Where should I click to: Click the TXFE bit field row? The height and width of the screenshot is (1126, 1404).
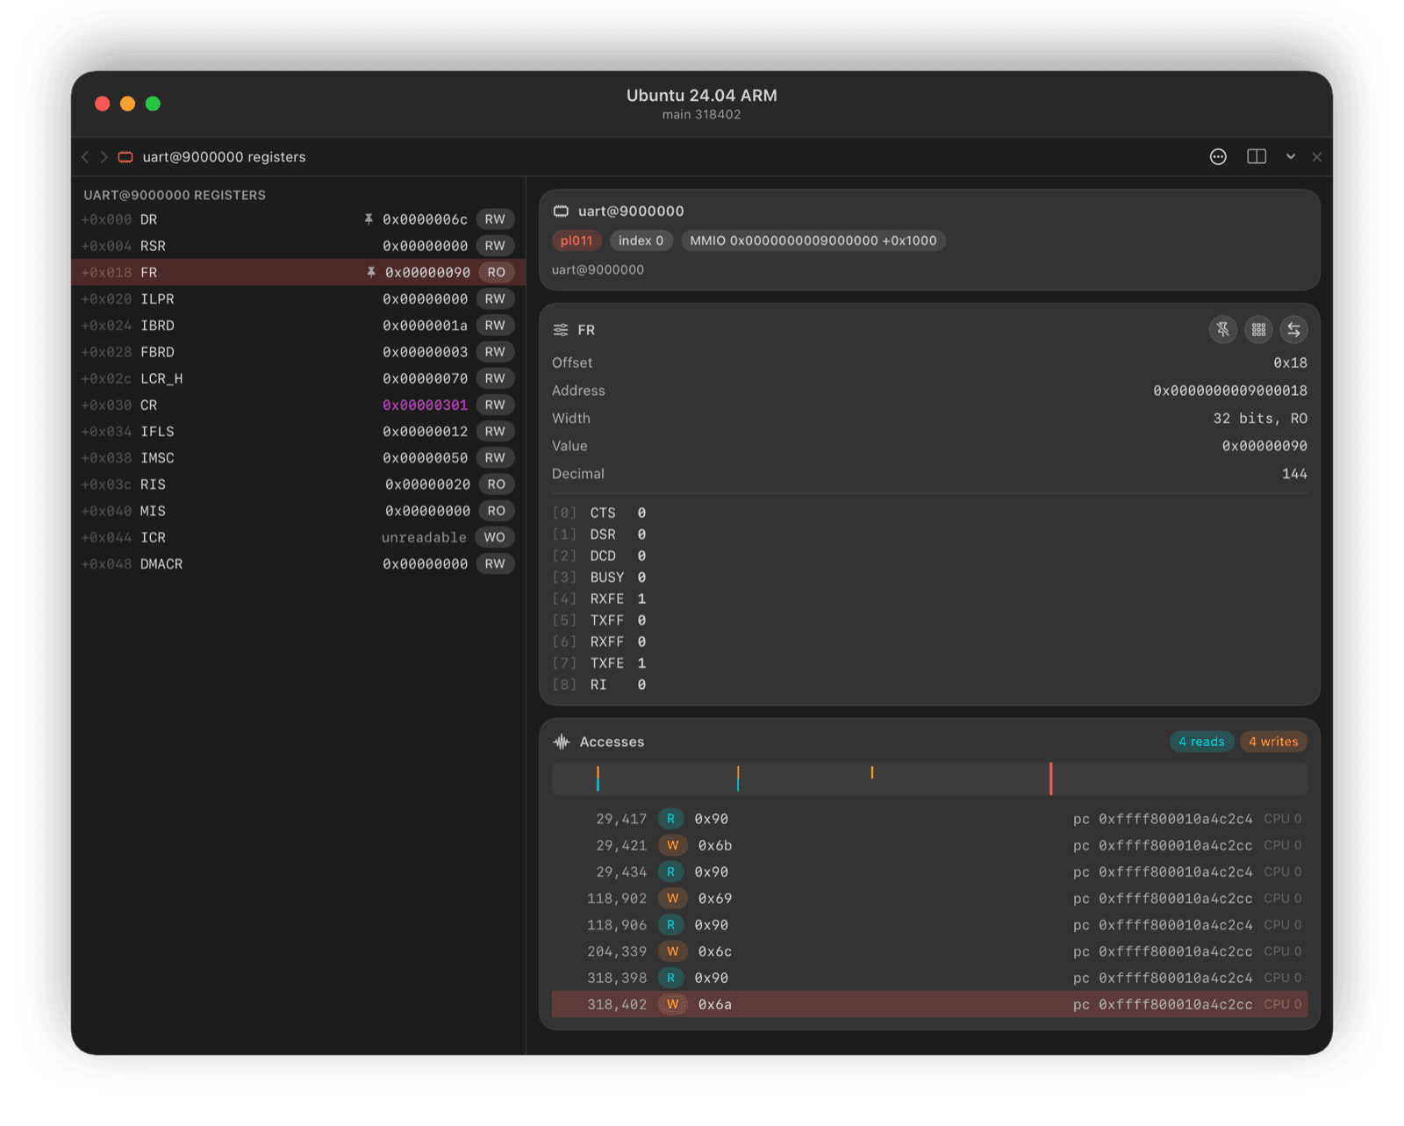599,663
